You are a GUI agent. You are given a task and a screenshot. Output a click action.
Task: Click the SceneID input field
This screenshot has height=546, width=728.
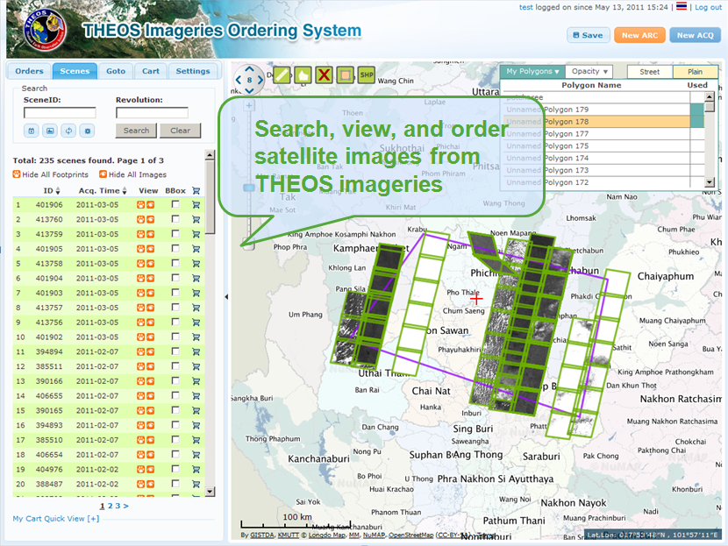pyautogui.click(x=60, y=113)
